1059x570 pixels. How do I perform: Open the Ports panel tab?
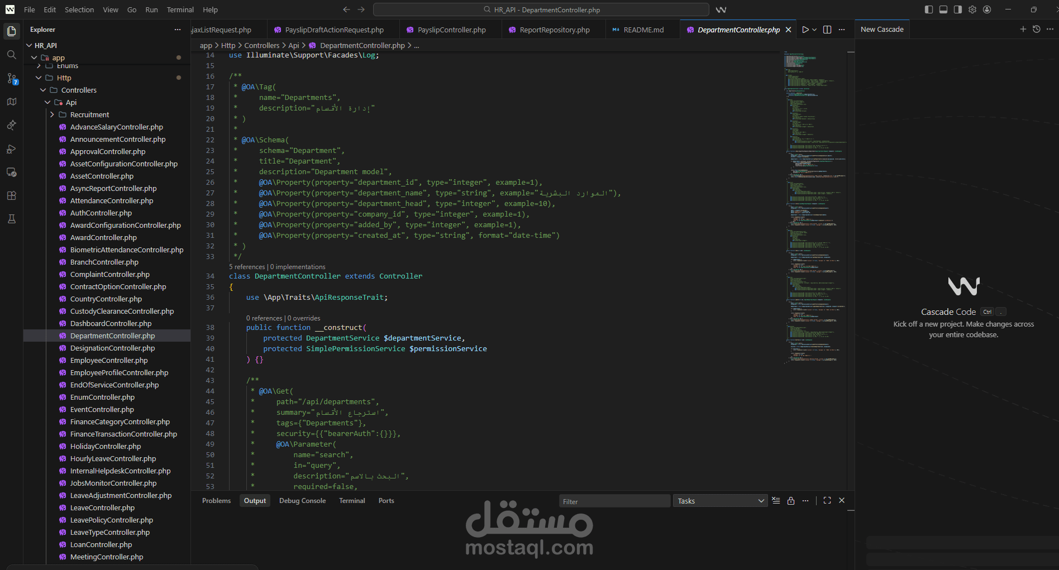pos(386,501)
